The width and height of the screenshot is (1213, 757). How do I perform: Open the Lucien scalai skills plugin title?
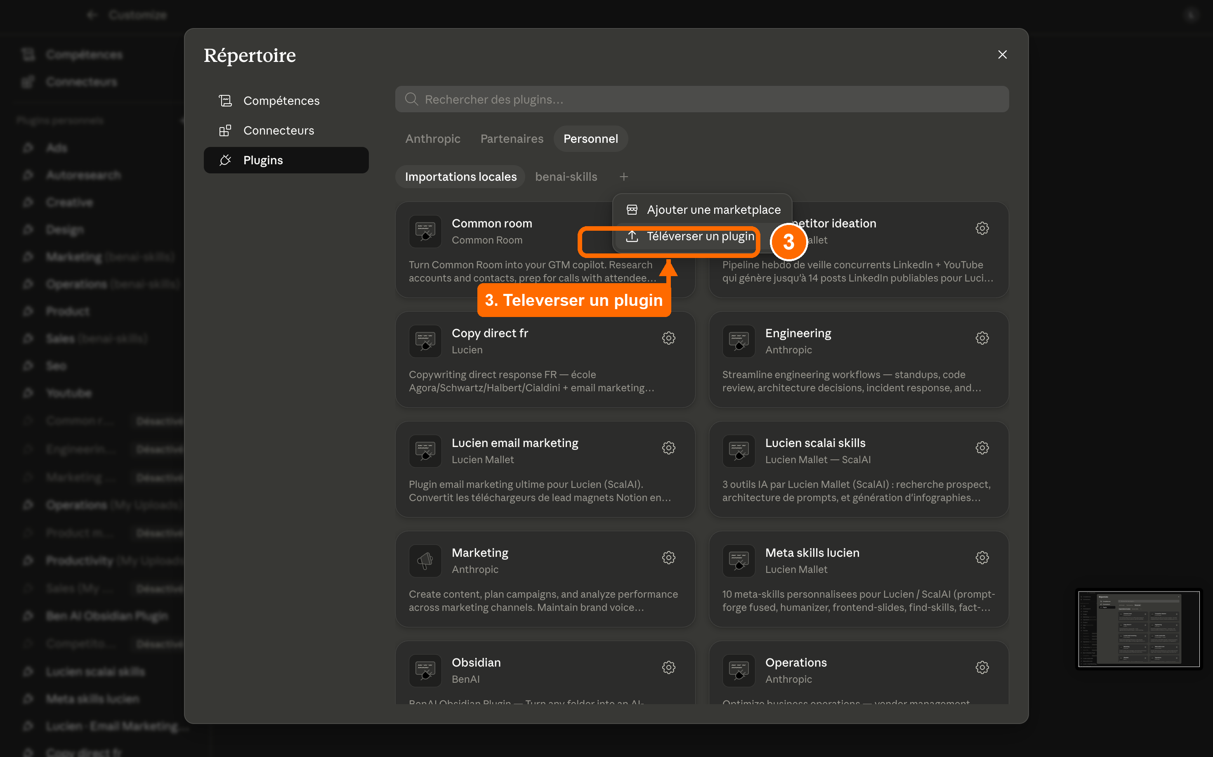point(815,442)
